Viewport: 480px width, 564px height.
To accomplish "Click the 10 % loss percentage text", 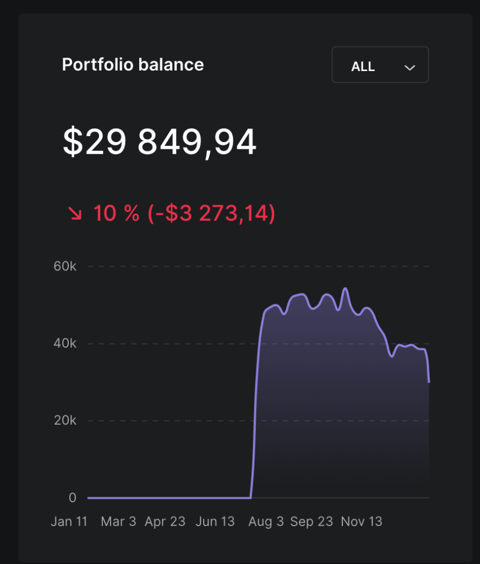I will pos(116,213).
